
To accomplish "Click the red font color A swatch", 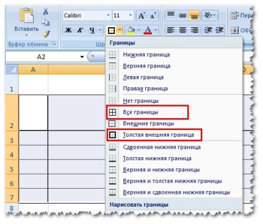I will click(x=148, y=30).
